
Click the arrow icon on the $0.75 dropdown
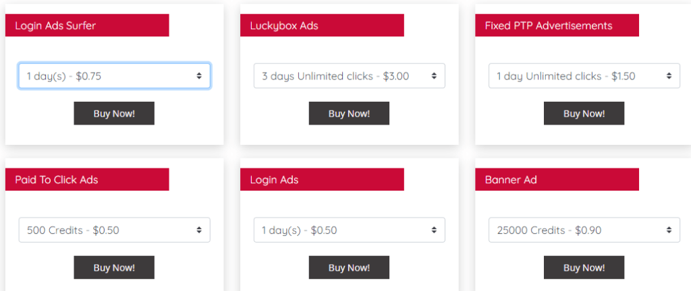199,76
